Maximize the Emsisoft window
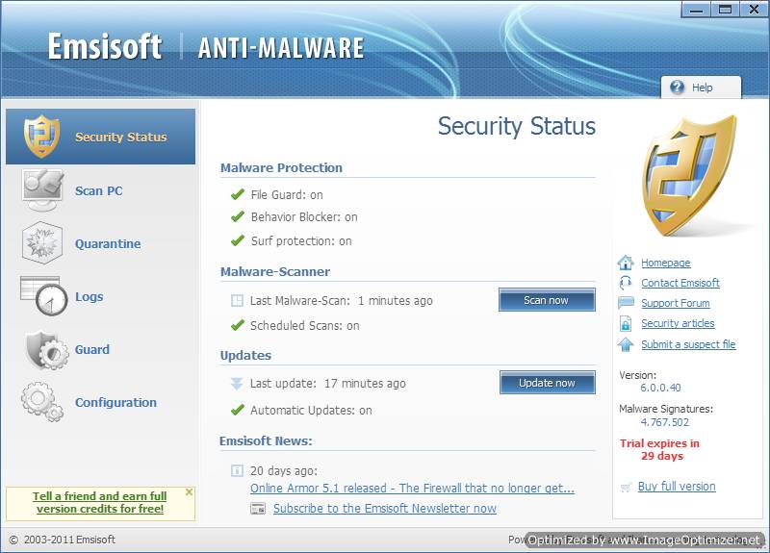 tap(725, 10)
